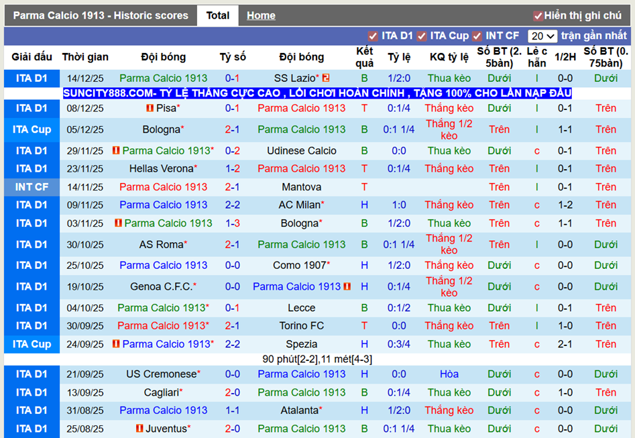Open the SS Lazio team link
635x438 pixels.
[x=294, y=78]
